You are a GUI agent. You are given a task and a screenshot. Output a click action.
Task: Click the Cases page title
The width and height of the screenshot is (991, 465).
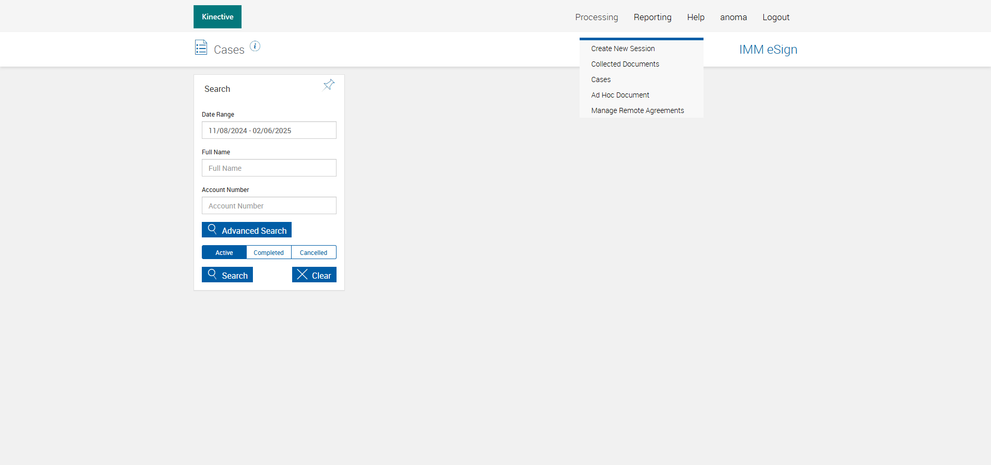tap(229, 50)
